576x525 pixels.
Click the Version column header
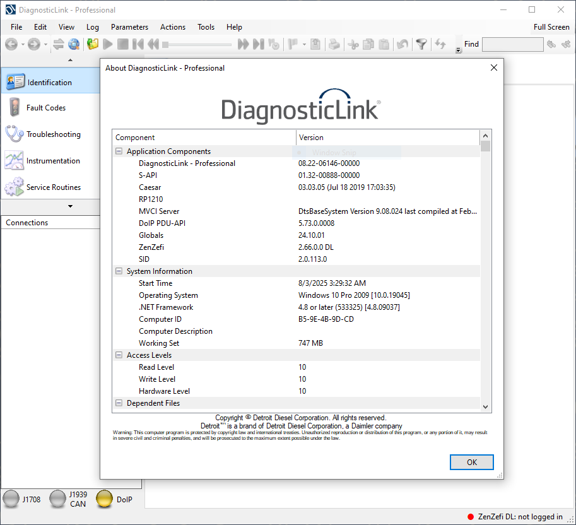388,138
